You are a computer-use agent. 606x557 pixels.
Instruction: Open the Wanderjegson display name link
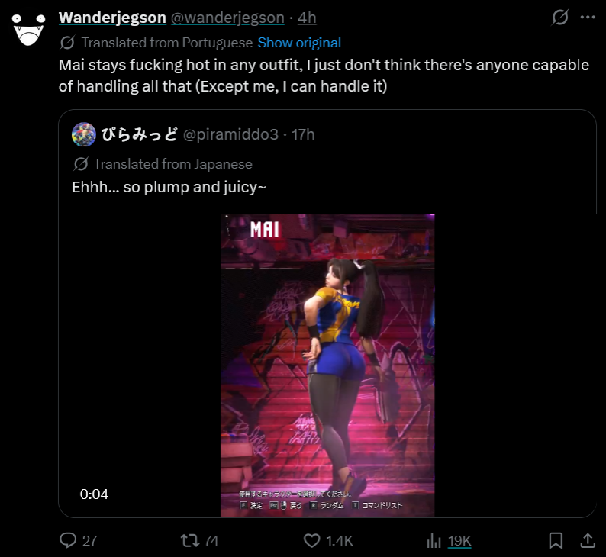112,18
